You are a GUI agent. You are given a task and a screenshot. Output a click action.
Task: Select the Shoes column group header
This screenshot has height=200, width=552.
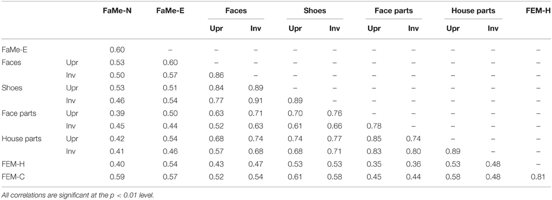point(315,11)
